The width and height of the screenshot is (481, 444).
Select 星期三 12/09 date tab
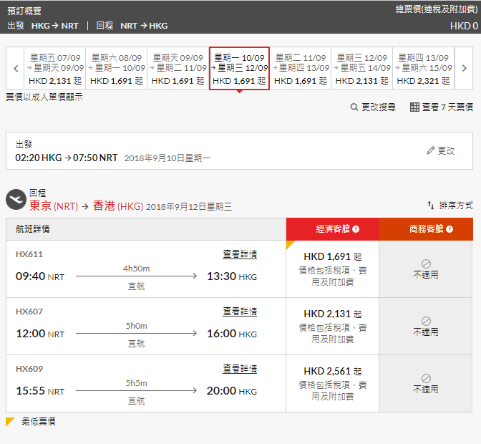(x=362, y=69)
